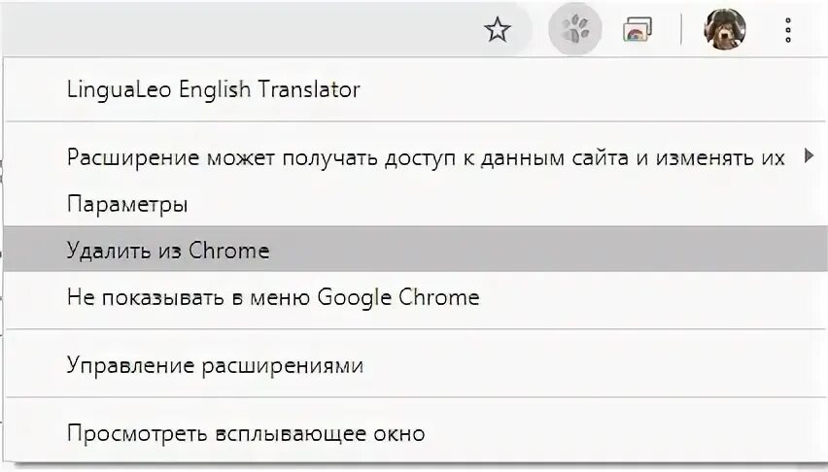Open 'Расширение может получать доступ' submenu item
This screenshot has height=472, width=828.
click(426, 158)
